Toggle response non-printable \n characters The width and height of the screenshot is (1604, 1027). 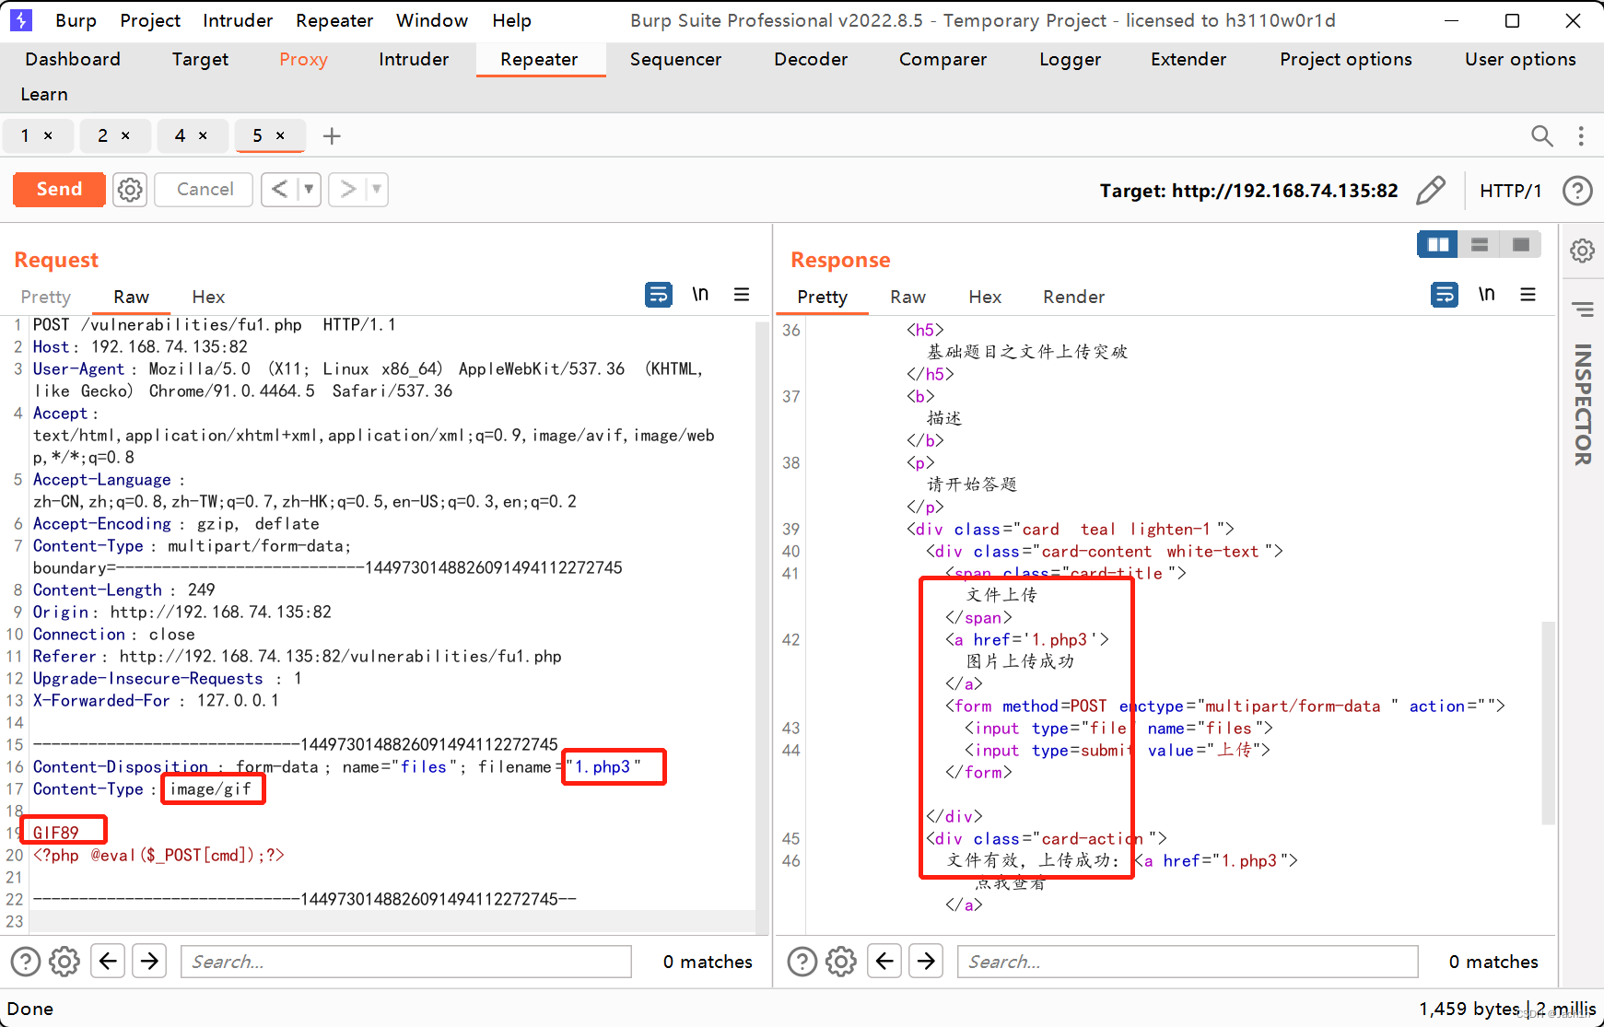(x=1486, y=294)
